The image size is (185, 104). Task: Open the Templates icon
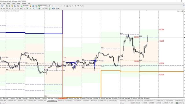pos(57,8)
